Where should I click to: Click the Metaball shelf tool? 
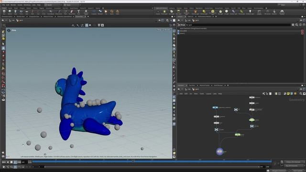point(100,12)
